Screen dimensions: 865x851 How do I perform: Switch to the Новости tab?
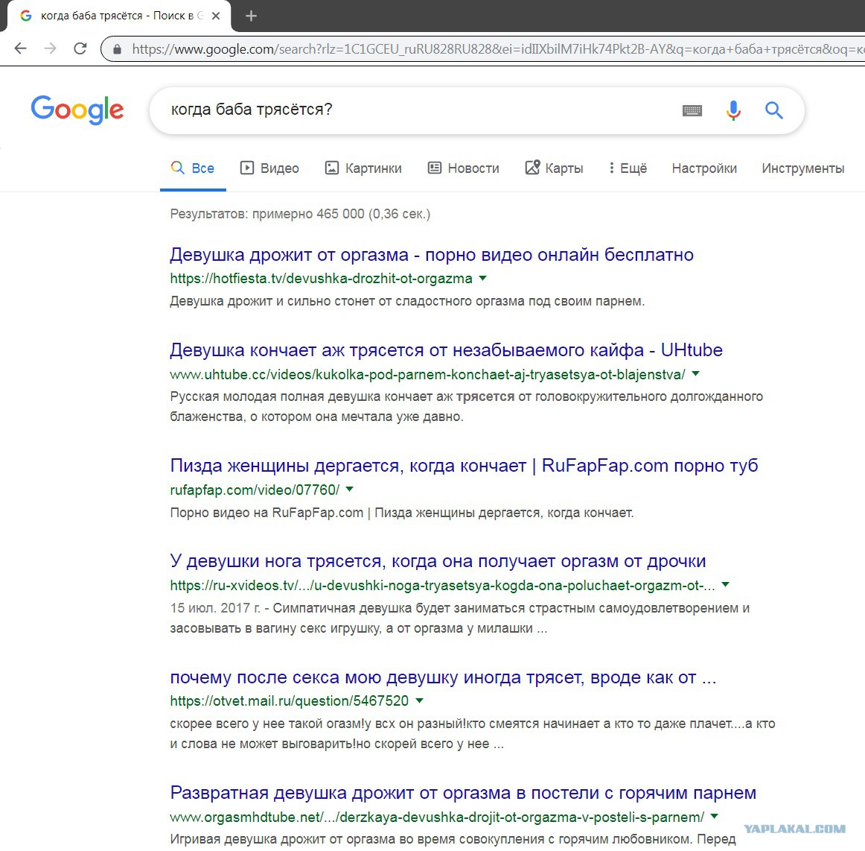(463, 168)
